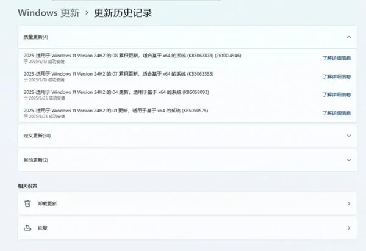Open 了解详细信息 for KB5059093 update
366x251 pixels.
click(336, 95)
